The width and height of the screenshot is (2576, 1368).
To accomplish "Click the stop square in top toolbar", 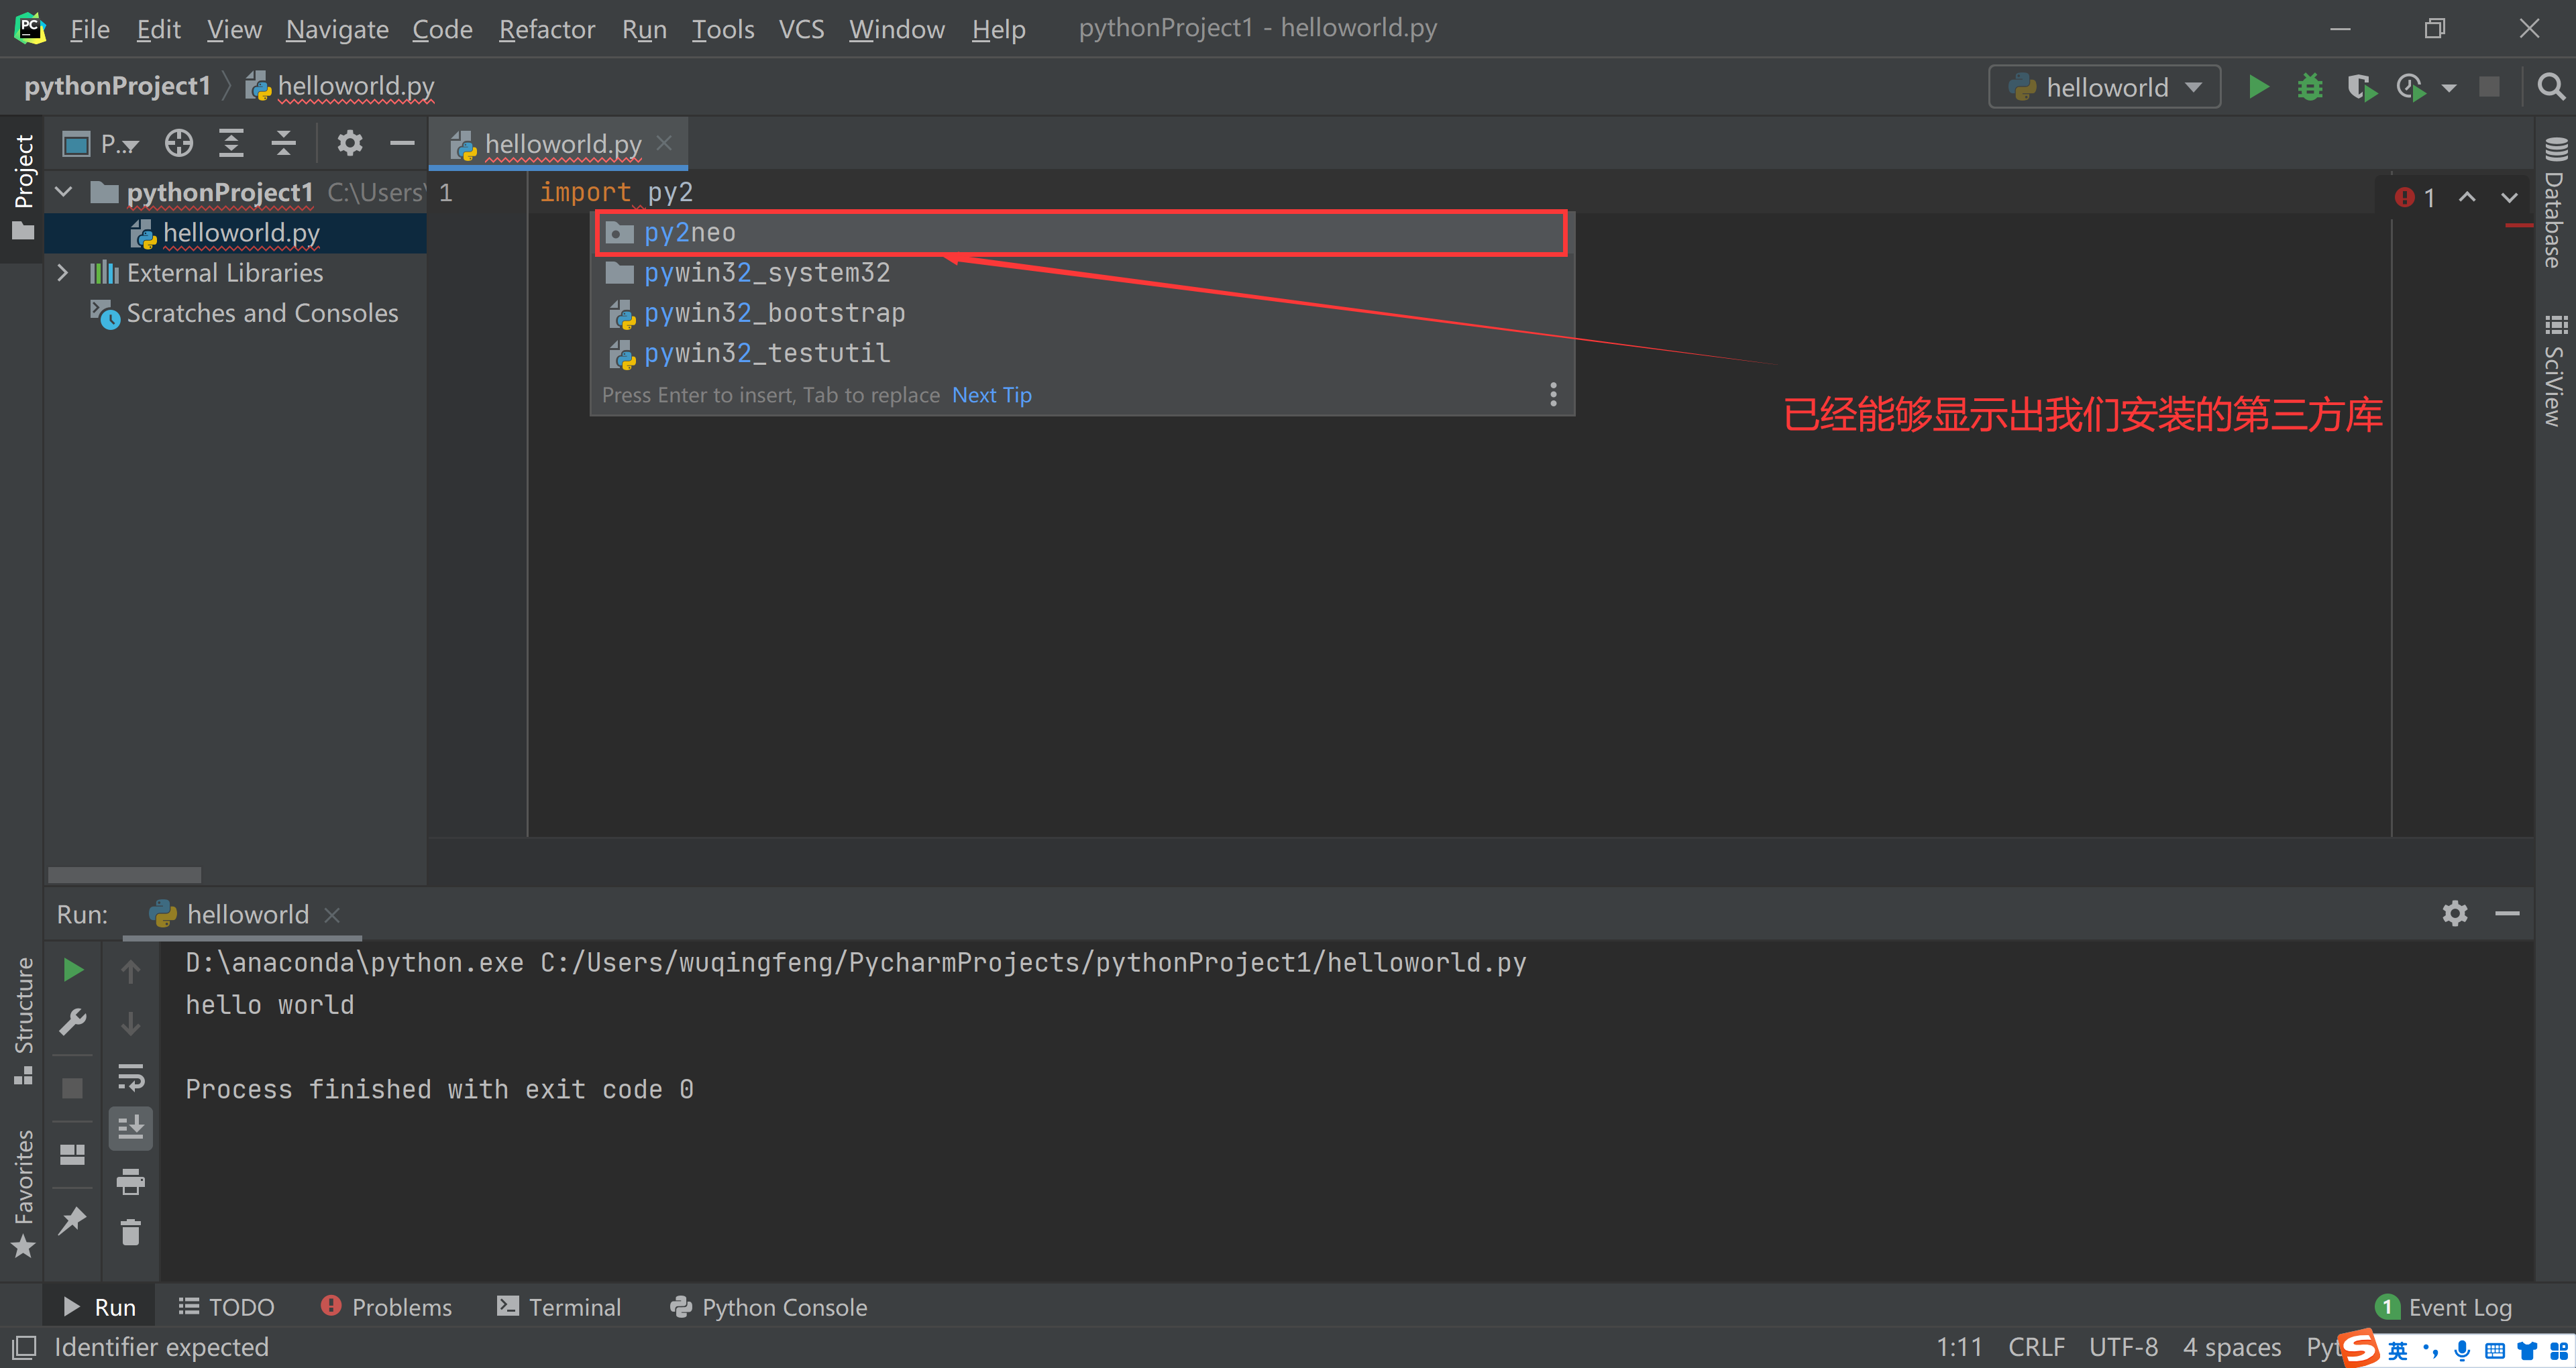I will click(x=2489, y=87).
